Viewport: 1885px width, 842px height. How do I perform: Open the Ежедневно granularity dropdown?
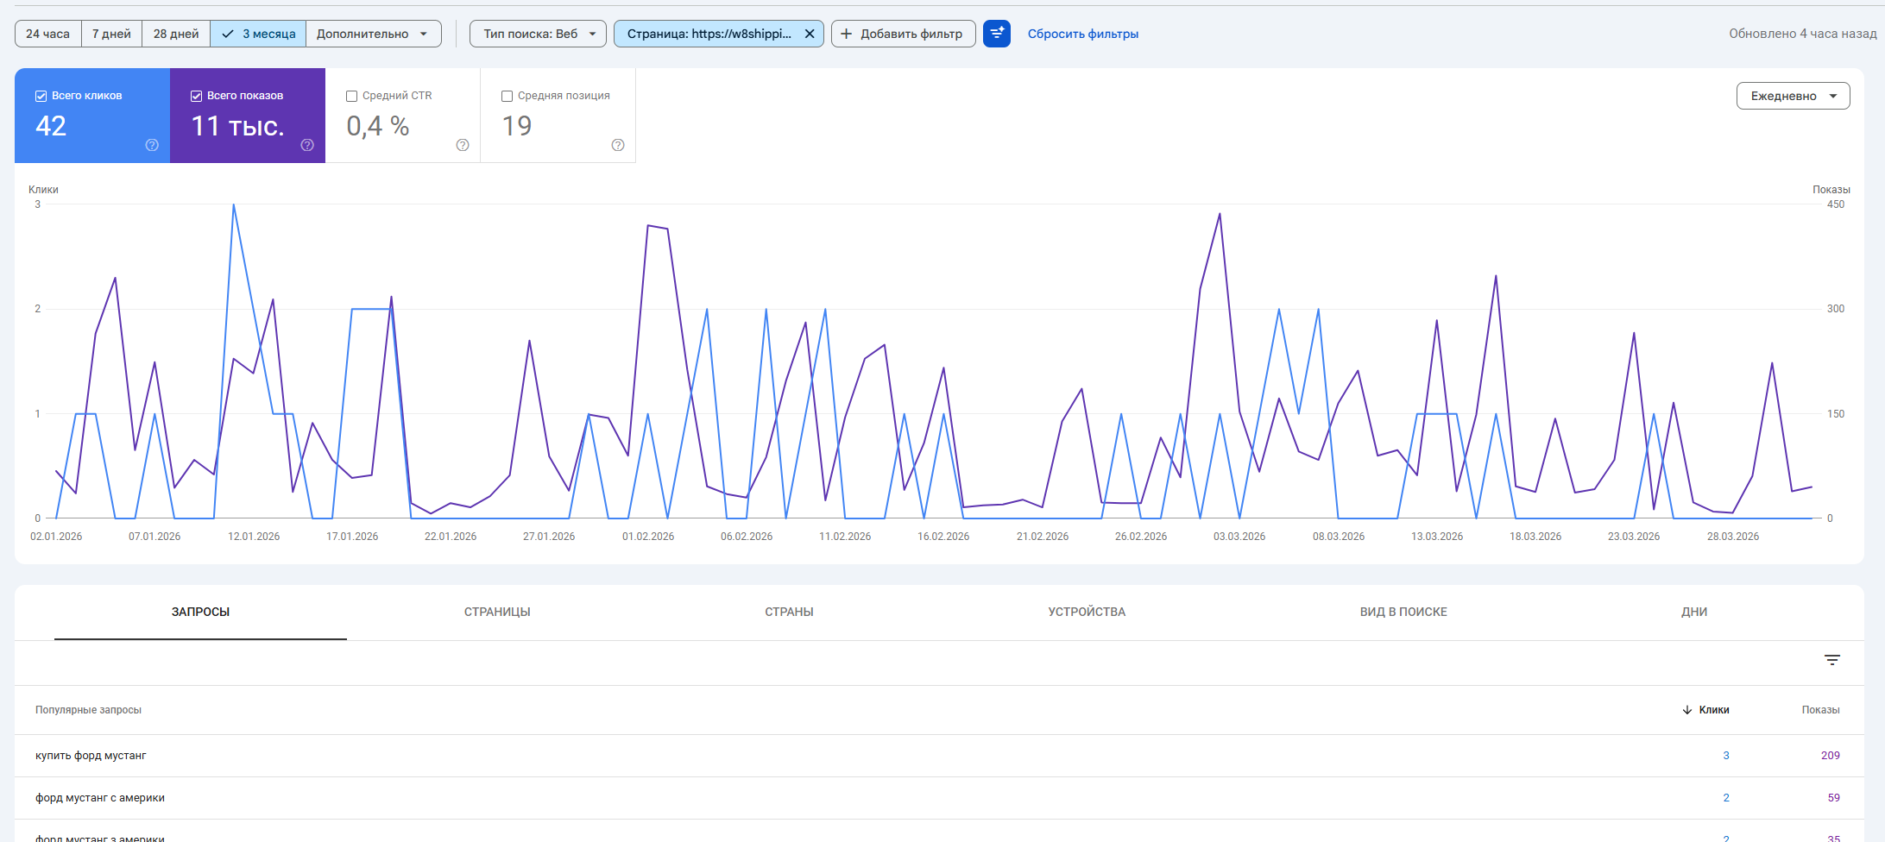1793,96
